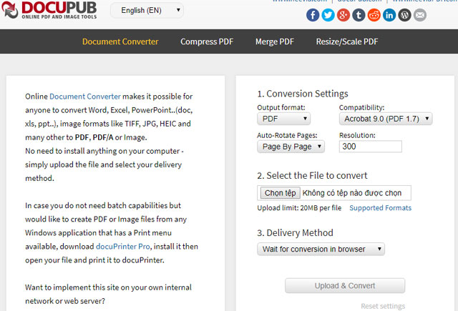Share by email envelope icon
Viewport: 458px width, 311px height.
pos(420,15)
